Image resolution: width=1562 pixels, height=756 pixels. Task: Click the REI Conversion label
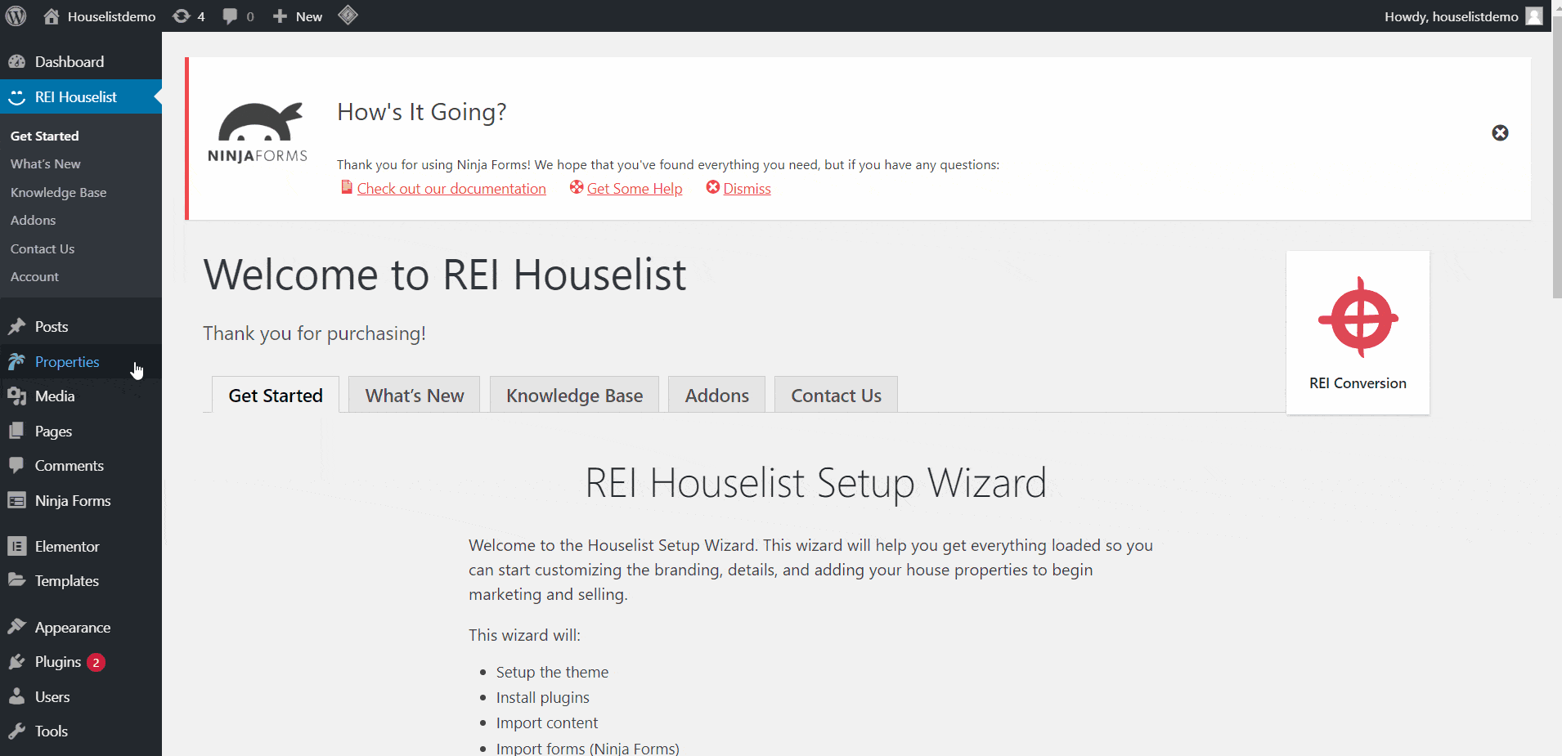pos(1358,383)
